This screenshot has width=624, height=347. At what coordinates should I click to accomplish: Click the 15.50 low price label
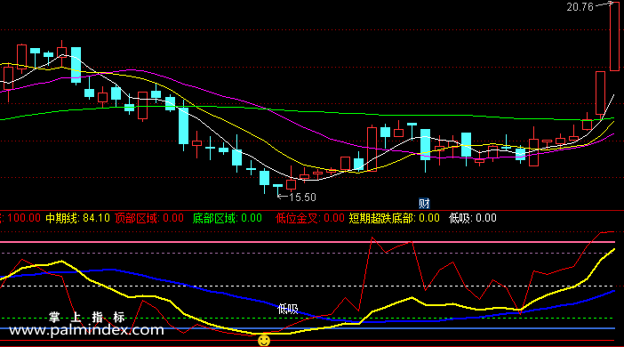click(x=302, y=198)
